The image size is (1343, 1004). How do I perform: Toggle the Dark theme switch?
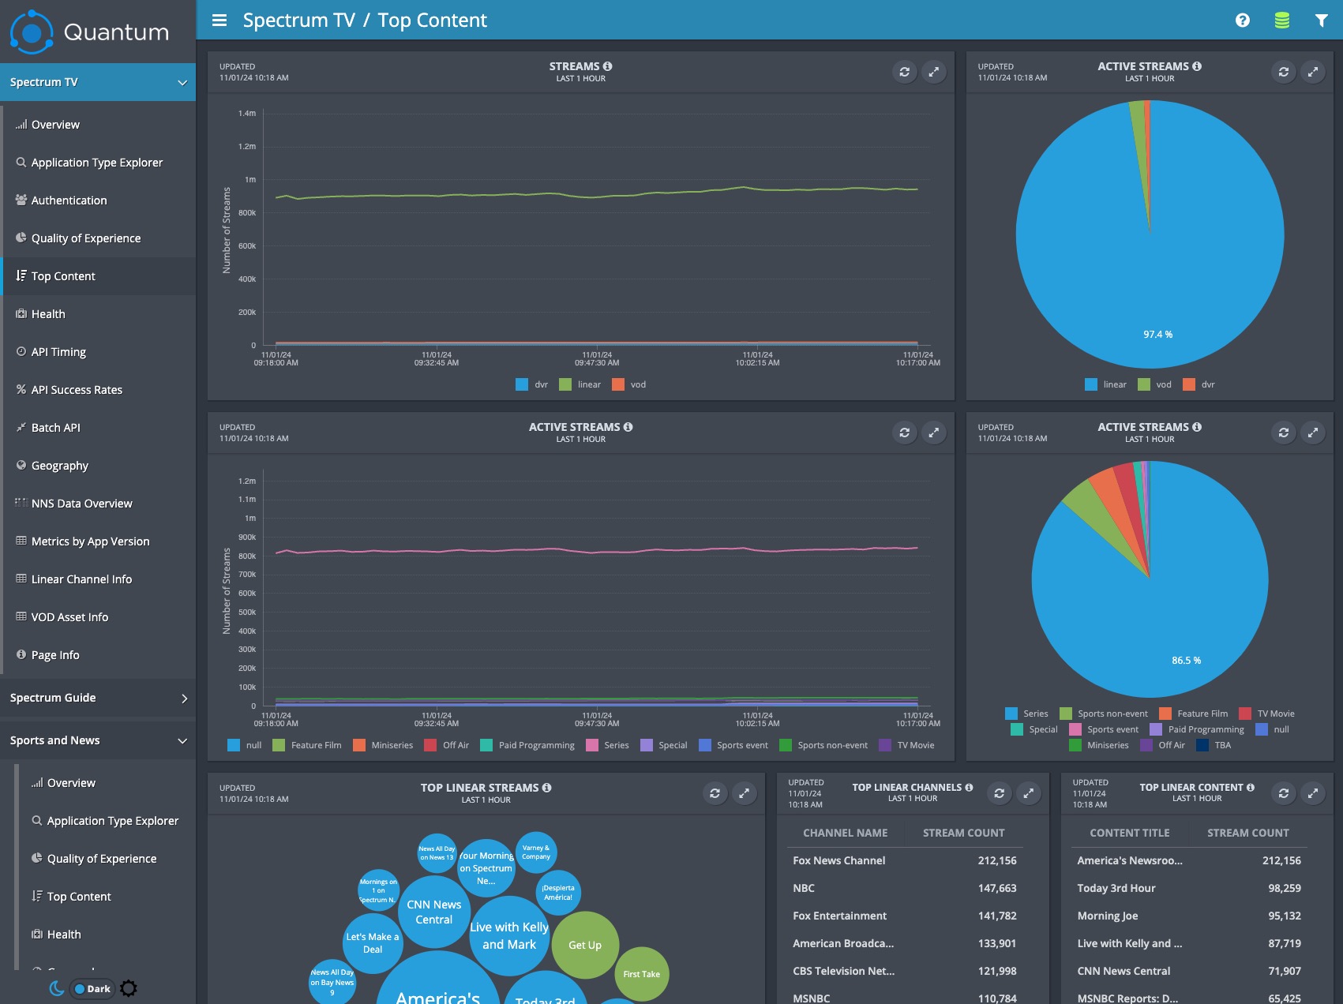point(92,988)
